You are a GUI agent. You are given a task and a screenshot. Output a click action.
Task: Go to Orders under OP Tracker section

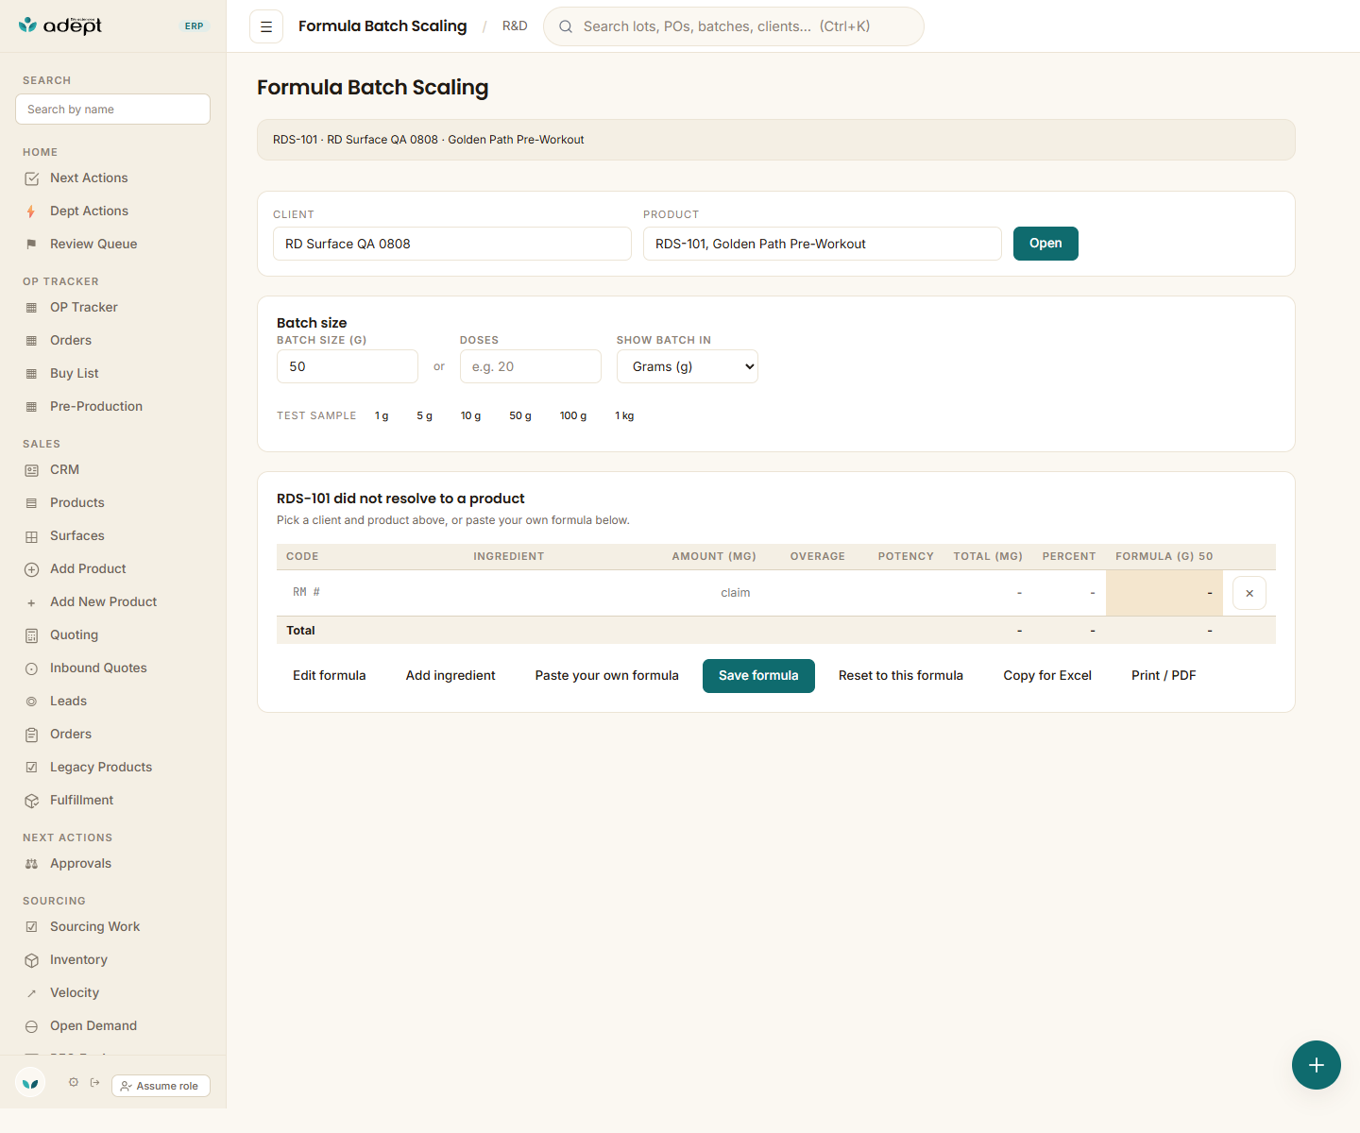[71, 341]
